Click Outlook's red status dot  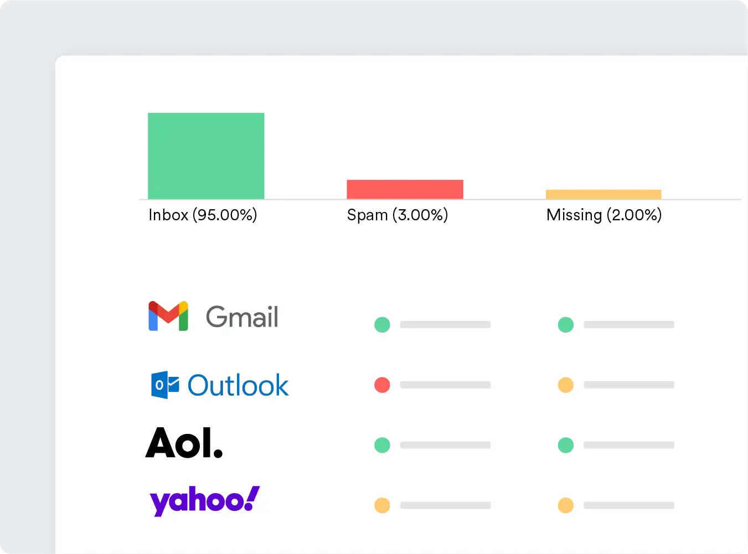click(x=382, y=385)
